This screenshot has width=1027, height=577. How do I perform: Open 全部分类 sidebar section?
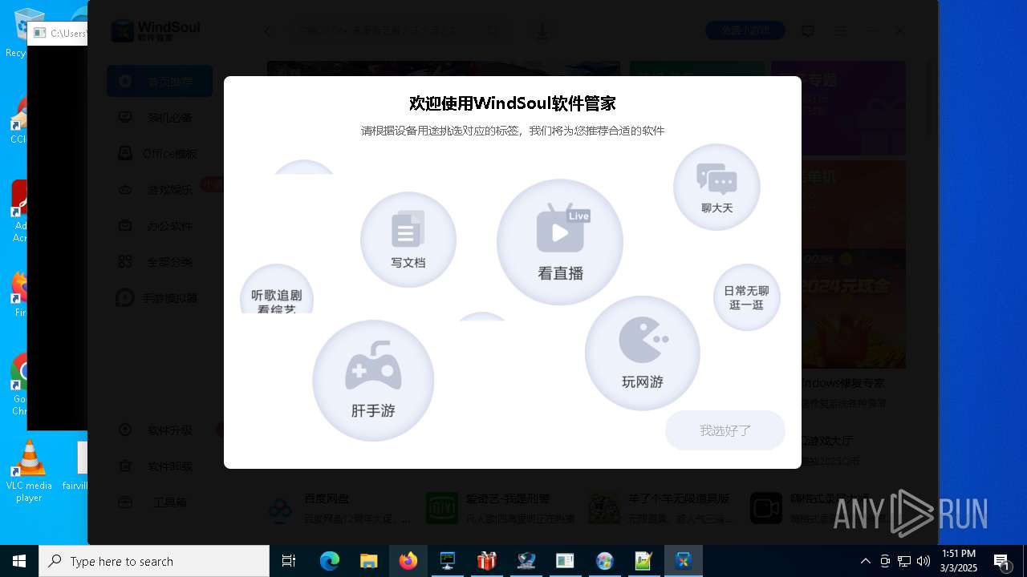point(160,261)
